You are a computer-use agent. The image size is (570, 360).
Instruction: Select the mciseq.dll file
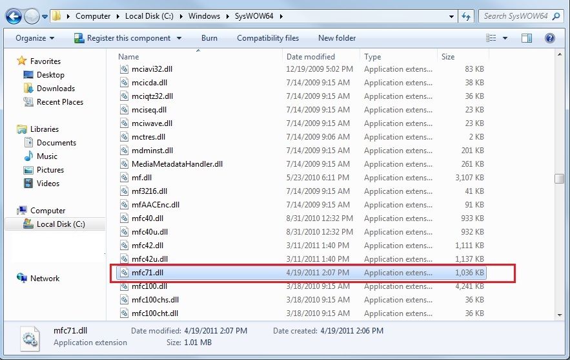[148, 110]
